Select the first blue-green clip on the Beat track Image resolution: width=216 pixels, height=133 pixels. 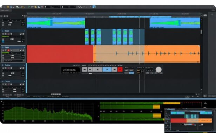tap(87, 37)
